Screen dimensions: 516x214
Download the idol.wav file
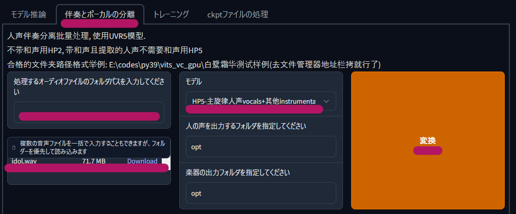[x=142, y=161]
